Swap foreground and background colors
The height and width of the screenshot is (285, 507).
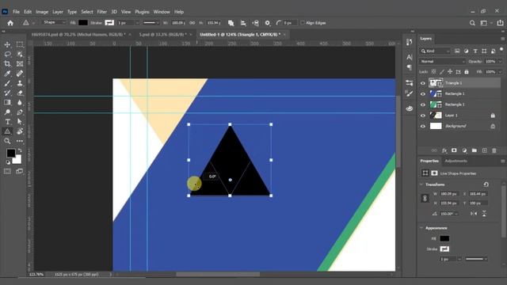20,150
